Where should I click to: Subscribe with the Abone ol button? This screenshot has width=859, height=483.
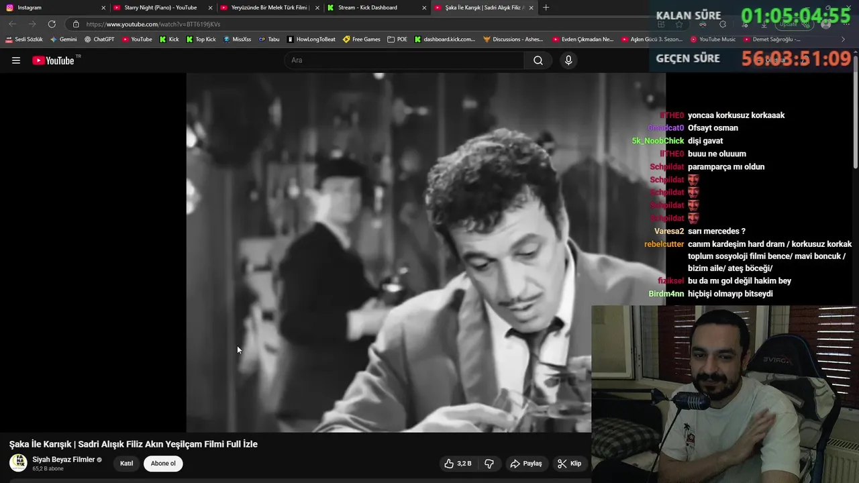163,464
